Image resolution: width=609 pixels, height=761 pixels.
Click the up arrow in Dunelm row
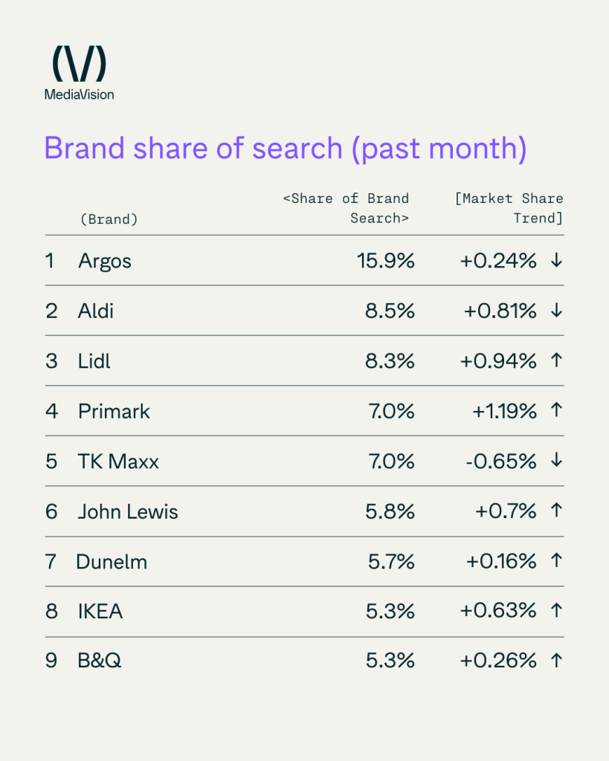(555, 561)
